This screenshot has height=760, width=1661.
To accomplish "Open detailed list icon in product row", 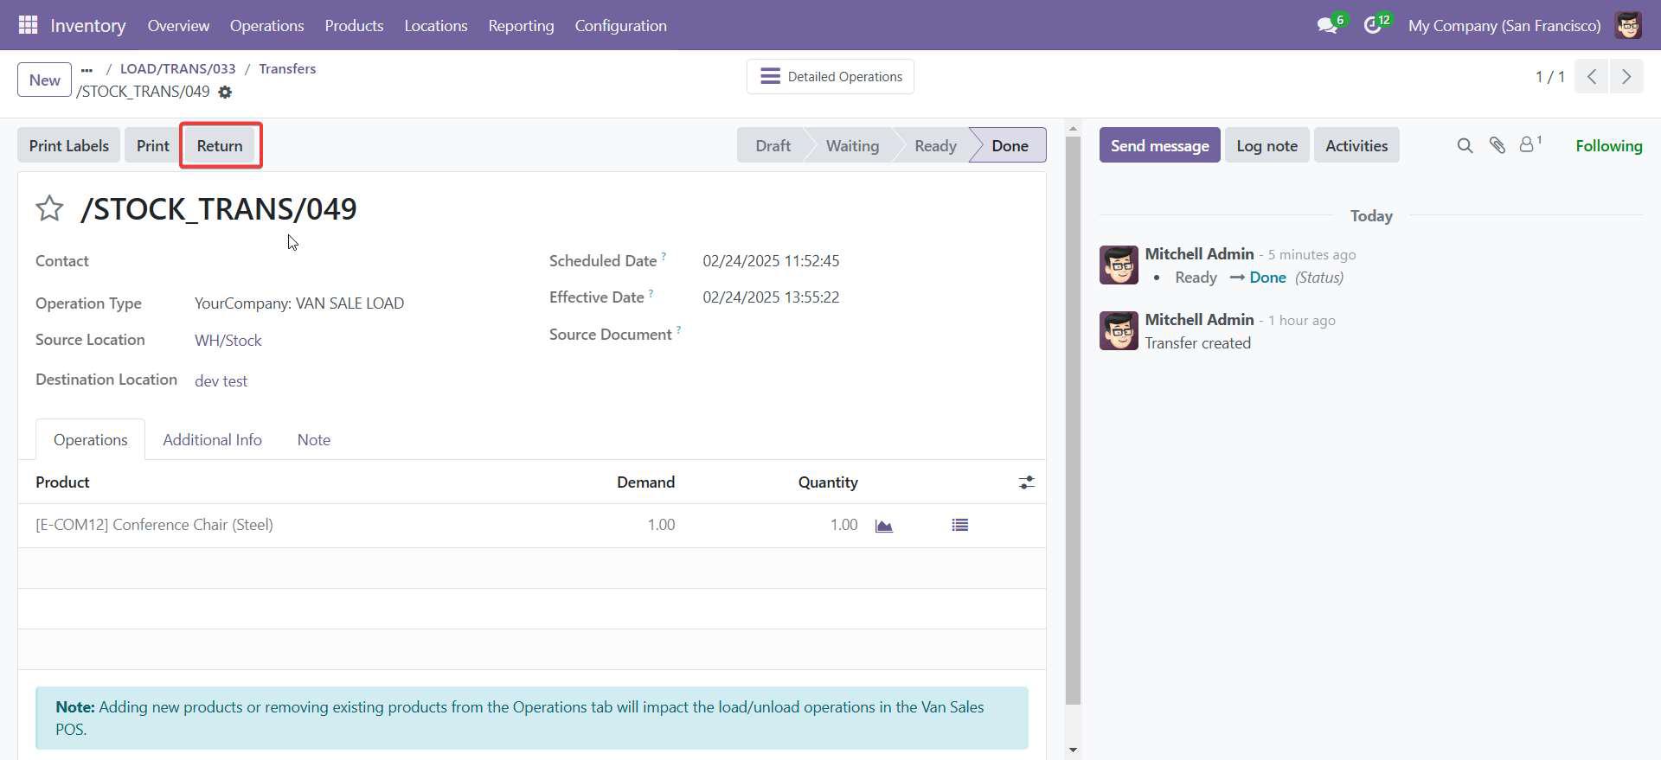I will (x=959, y=526).
